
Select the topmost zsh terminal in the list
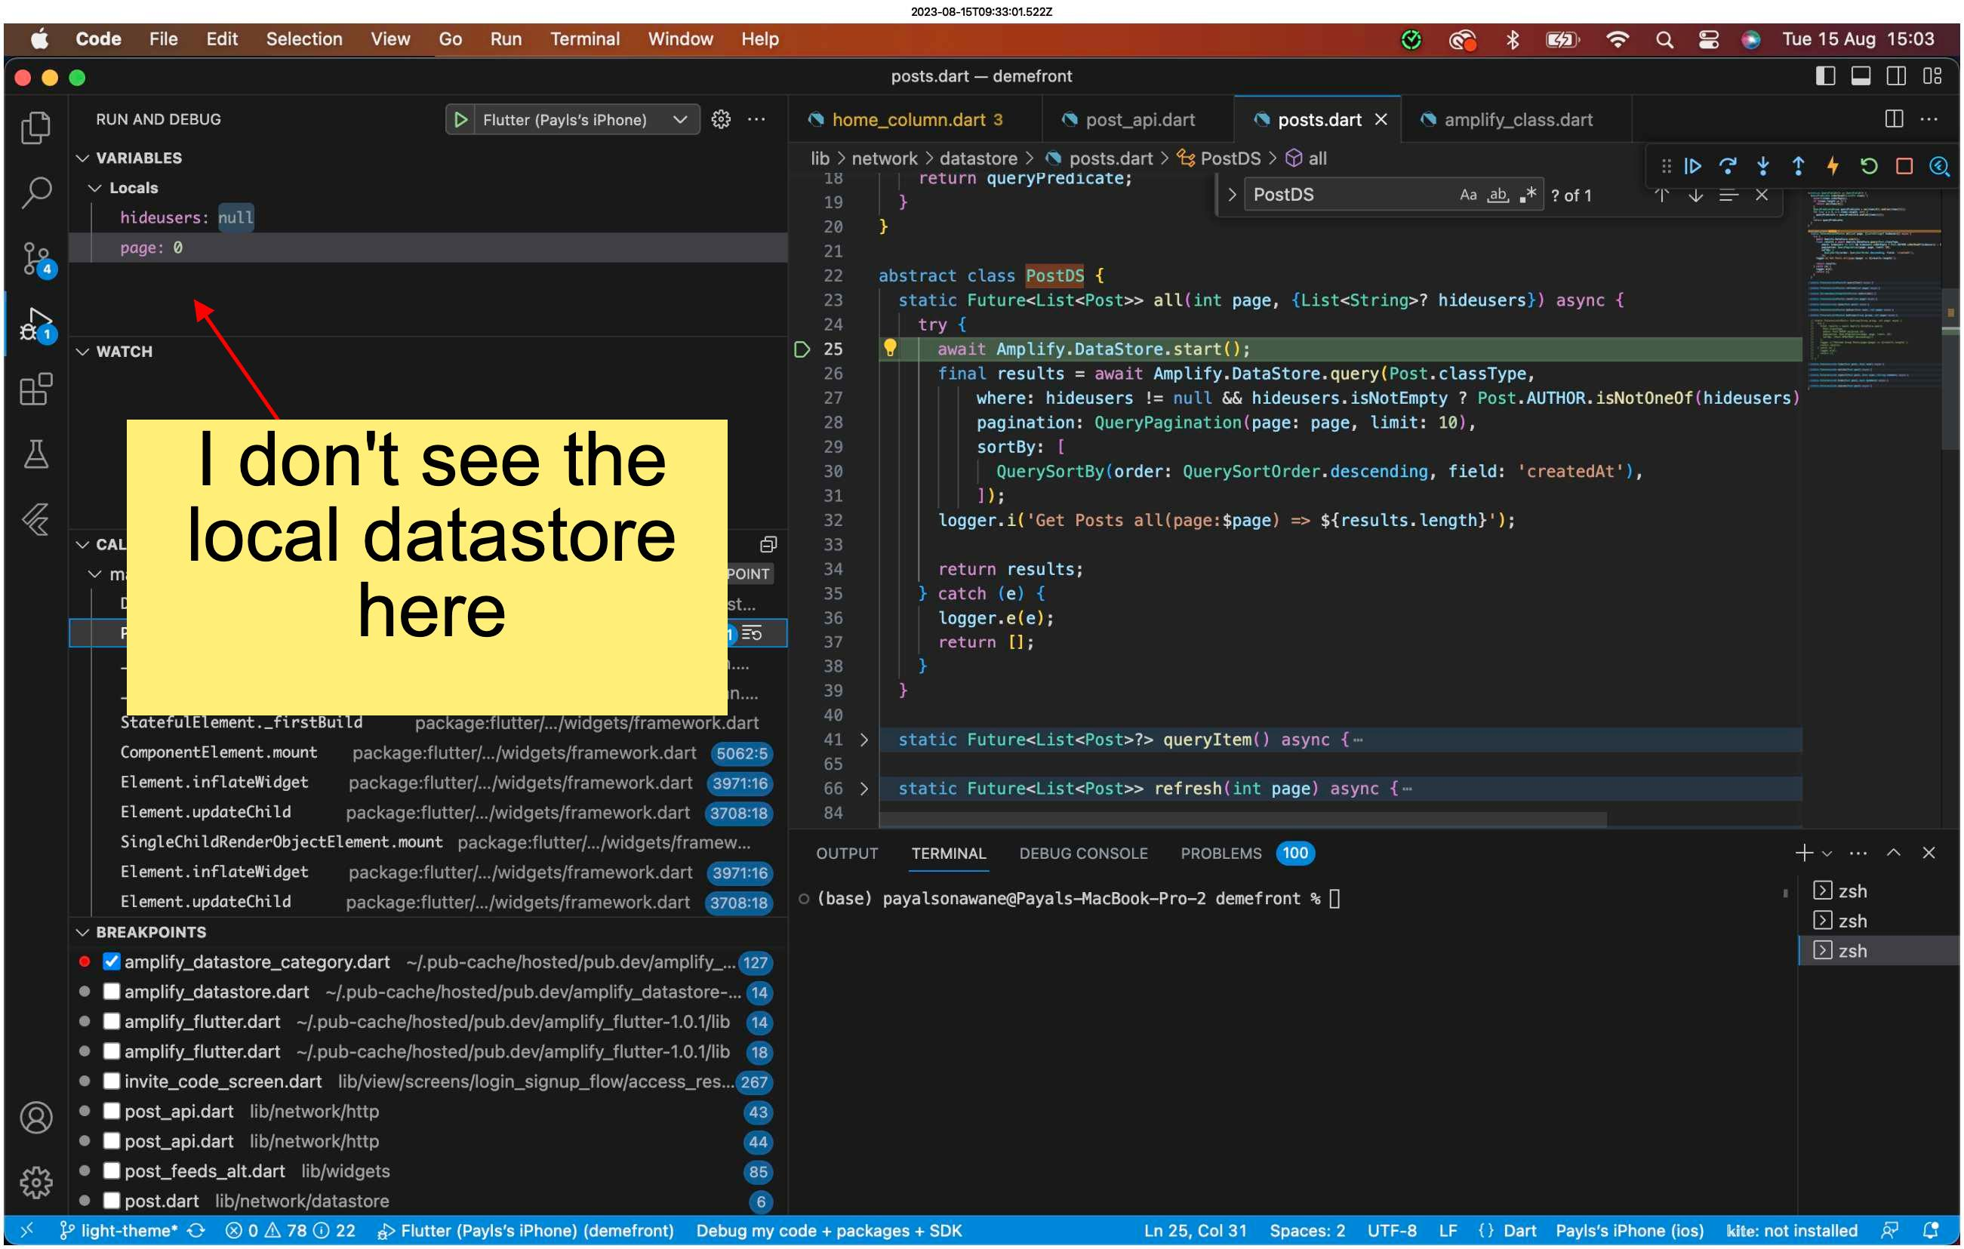(x=1852, y=891)
